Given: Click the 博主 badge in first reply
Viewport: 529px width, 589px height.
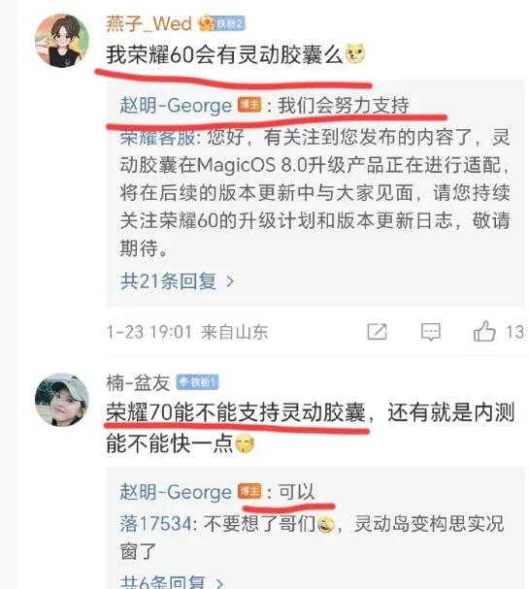Looking at the screenshot, I should [x=249, y=105].
